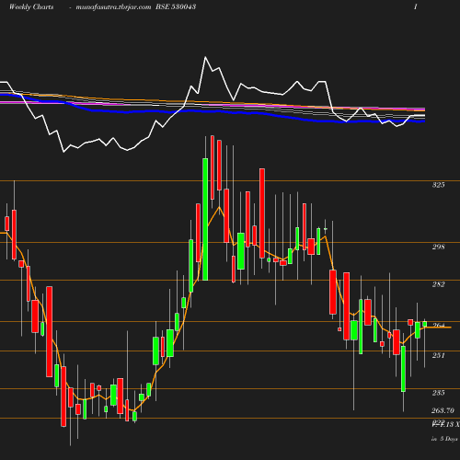The width and height of the screenshot is (460, 460).
Task: Click the "BSE 530043" stock code
Action: click(x=176, y=6)
